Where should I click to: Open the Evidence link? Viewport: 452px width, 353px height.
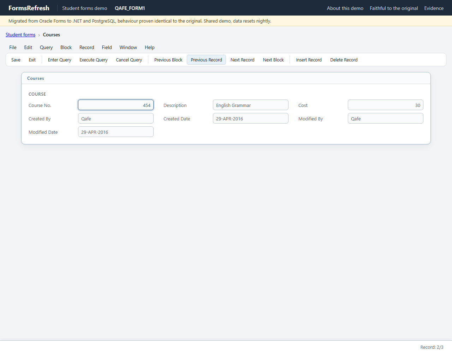click(434, 8)
